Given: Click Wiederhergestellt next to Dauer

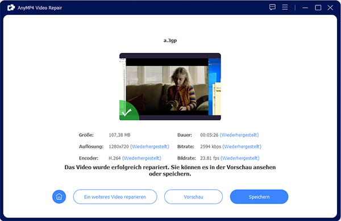Looking at the screenshot, I should pos(239,135).
